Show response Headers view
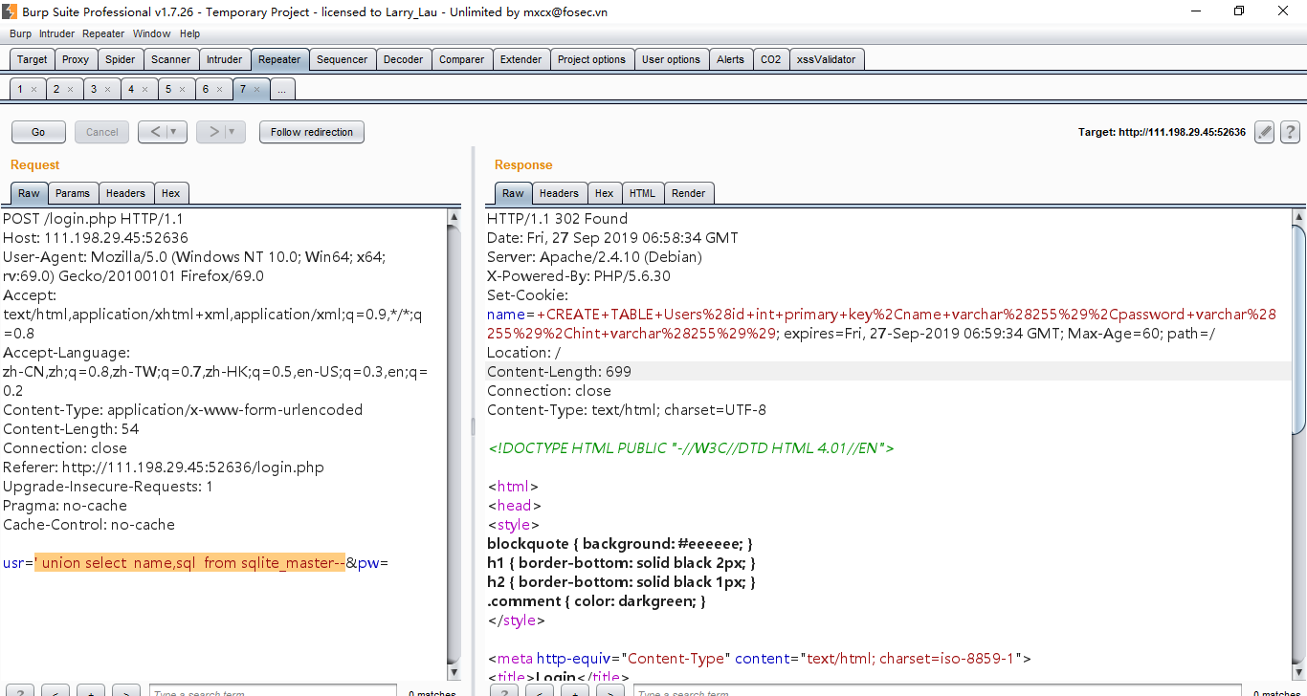 click(559, 193)
